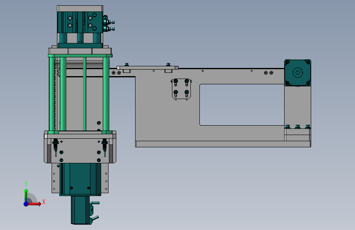
Task: Click the Y label of the coordinate triad
Action: point(26,184)
